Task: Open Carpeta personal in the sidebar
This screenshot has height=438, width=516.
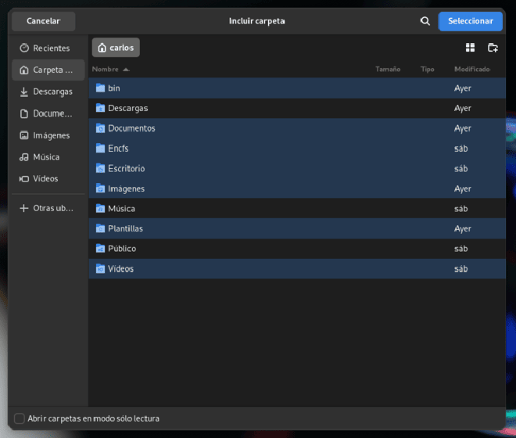Action: (48, 70)
